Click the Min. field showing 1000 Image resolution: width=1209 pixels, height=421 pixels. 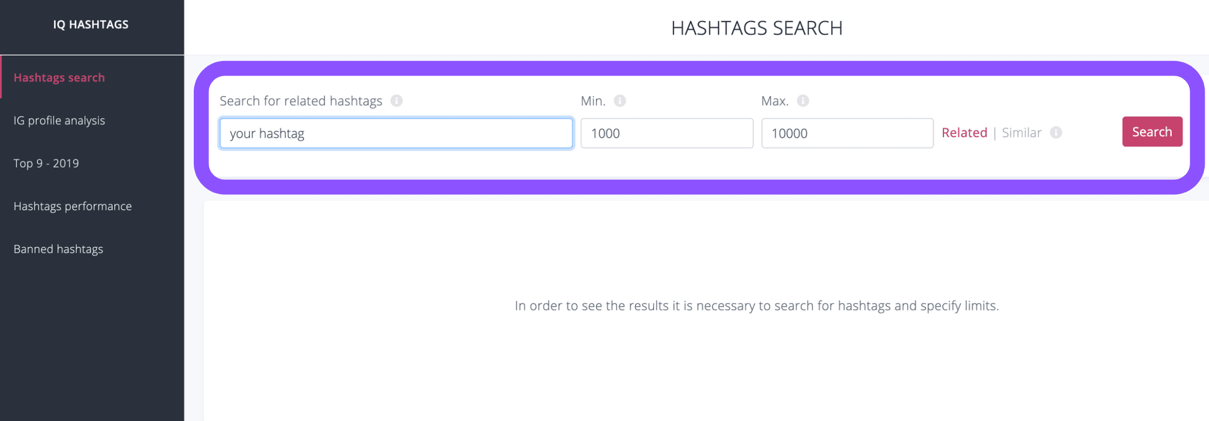(x=667, y=133)
